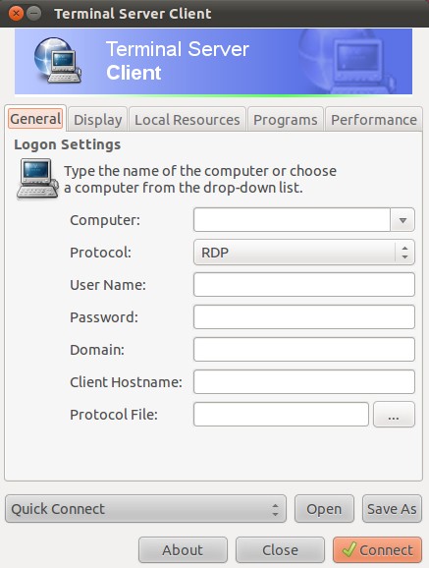Click the Domain: label

(97, 350)
